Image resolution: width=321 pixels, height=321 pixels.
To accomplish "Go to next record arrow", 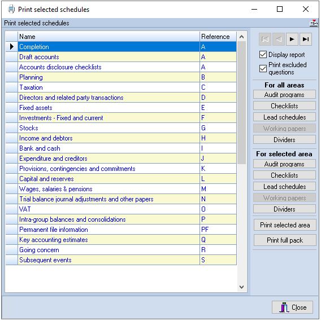I will point(292,39).
